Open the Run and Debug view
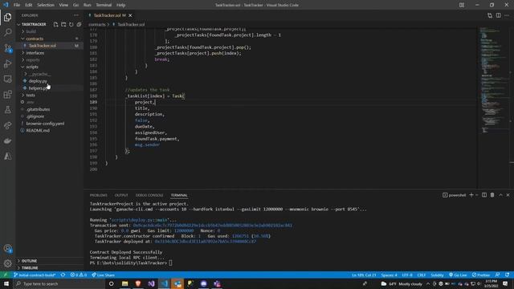This screenshot has height=289, width=514. pyautogui.click(x=7, y=63)
